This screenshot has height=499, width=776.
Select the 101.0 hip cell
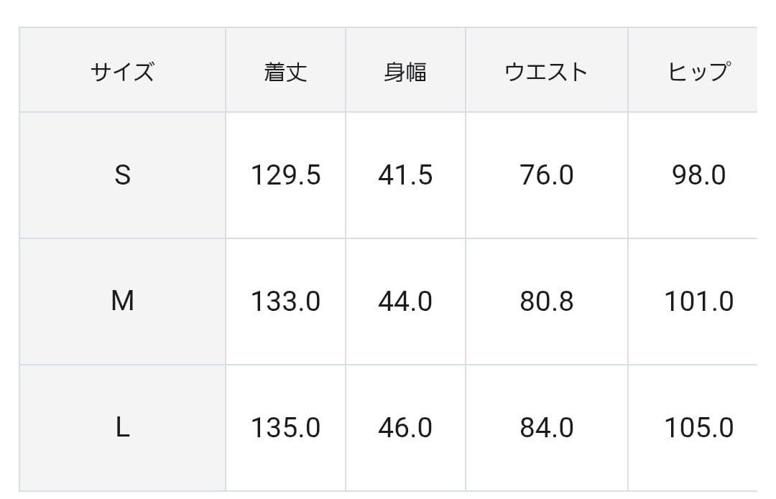(698, 302)
